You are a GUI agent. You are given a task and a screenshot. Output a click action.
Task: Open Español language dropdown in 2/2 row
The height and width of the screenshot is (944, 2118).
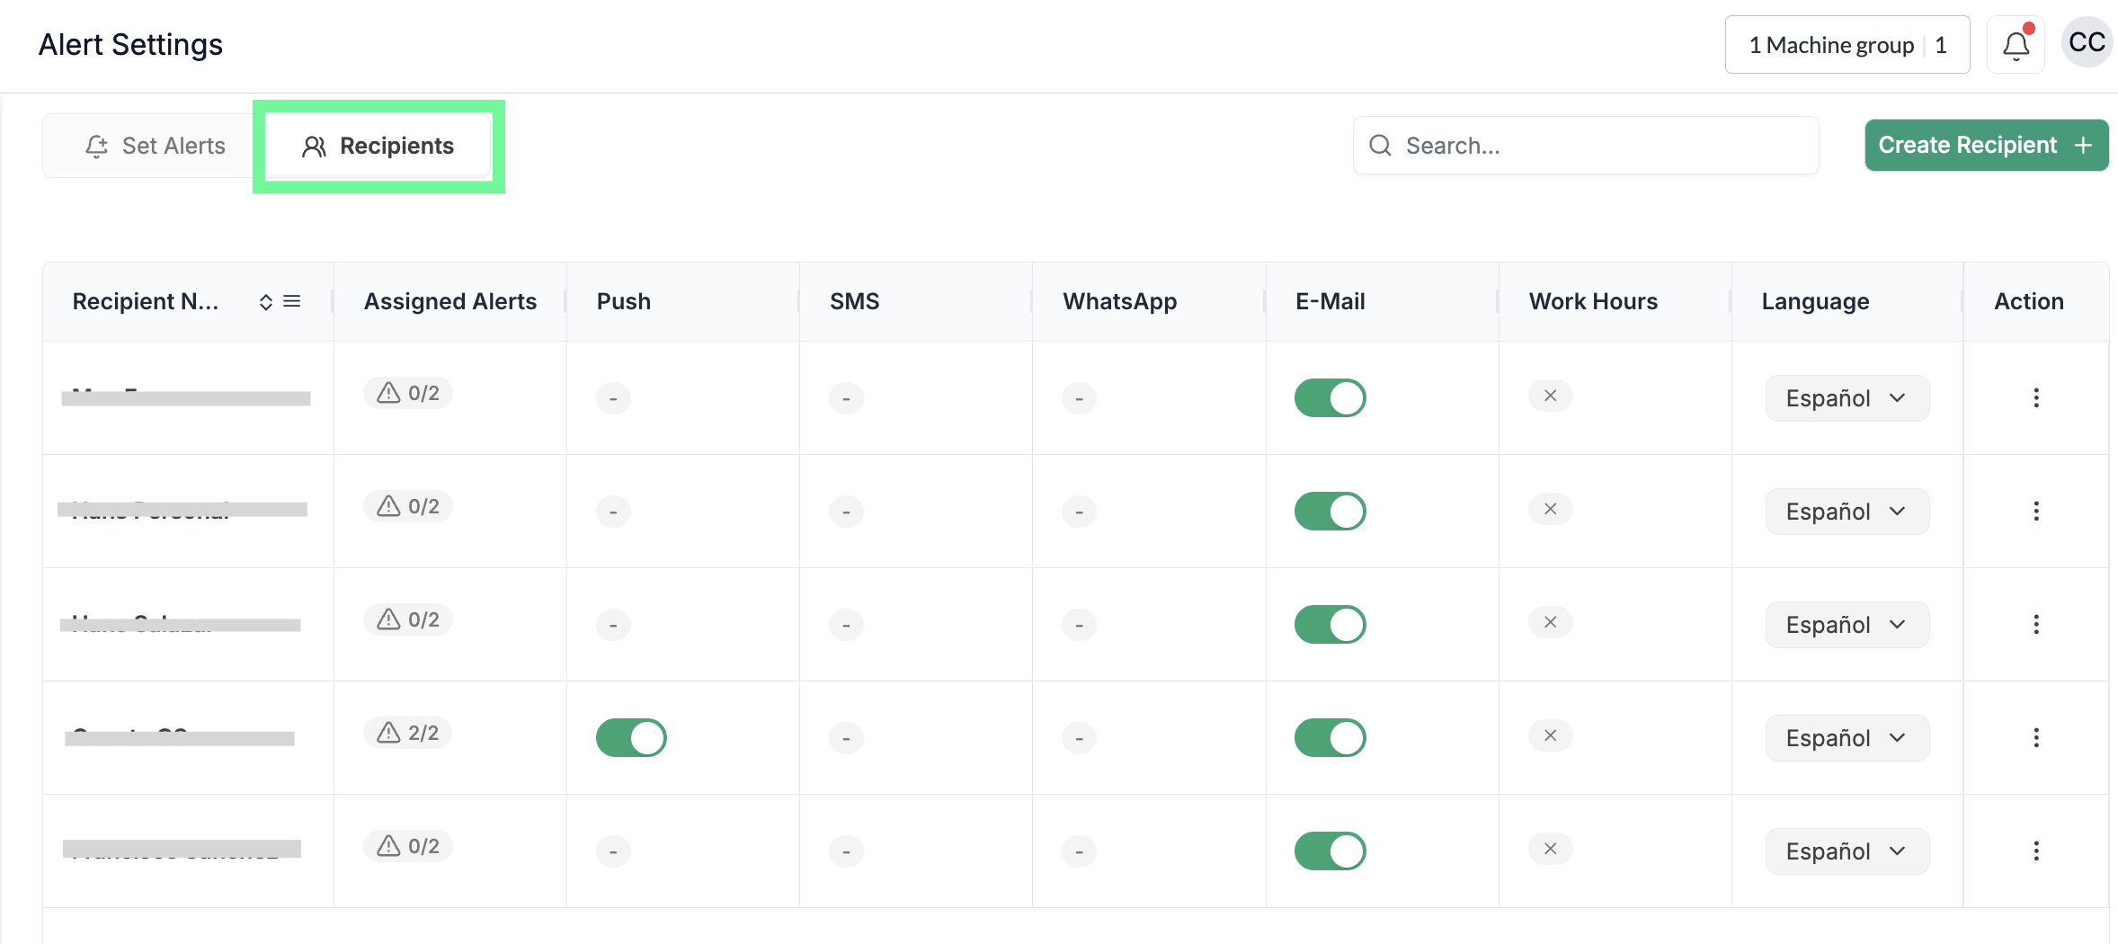click(x=1847, y=738)
